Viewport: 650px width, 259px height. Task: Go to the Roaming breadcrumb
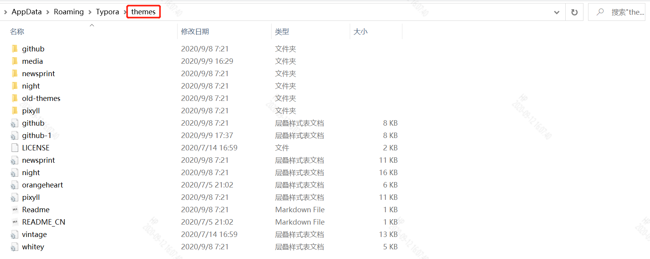[x=69, y=12]
